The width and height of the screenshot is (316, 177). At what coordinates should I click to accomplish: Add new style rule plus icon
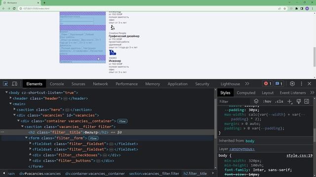(x=290, y=101)
